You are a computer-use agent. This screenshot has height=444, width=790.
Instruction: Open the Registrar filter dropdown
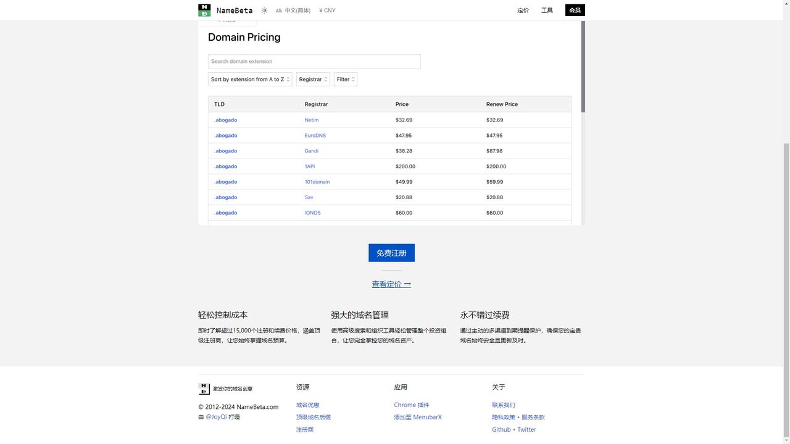[313, 79]
